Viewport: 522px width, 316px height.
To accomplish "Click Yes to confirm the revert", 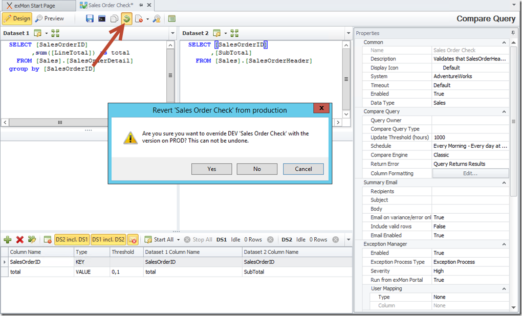I will (x=212, y=169).
